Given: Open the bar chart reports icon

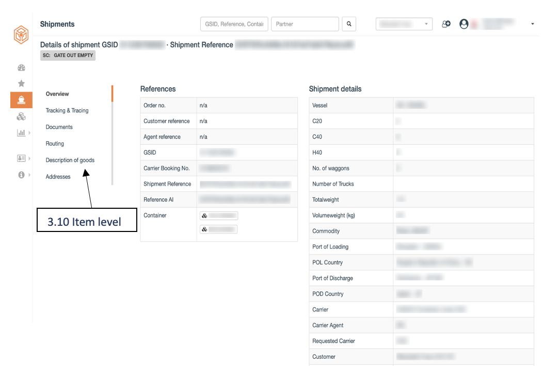Looking at the screenshot, I should coord(21,133).
